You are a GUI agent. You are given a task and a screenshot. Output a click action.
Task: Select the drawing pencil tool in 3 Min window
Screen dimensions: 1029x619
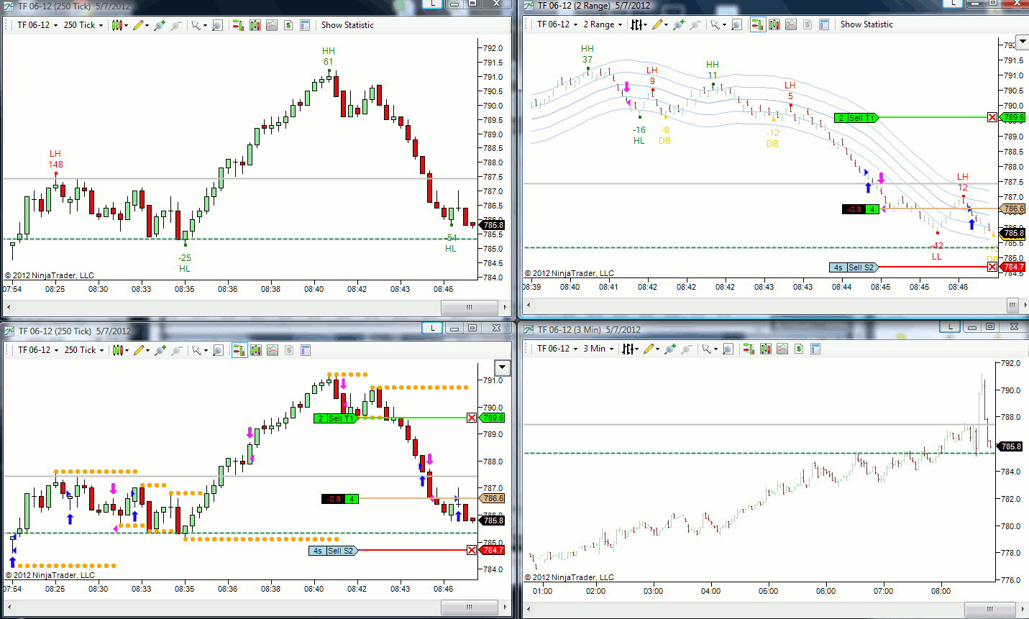(652, 349)
